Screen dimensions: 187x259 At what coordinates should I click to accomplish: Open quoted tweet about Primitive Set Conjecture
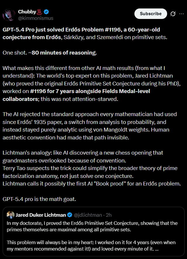[x=93, y=232]
